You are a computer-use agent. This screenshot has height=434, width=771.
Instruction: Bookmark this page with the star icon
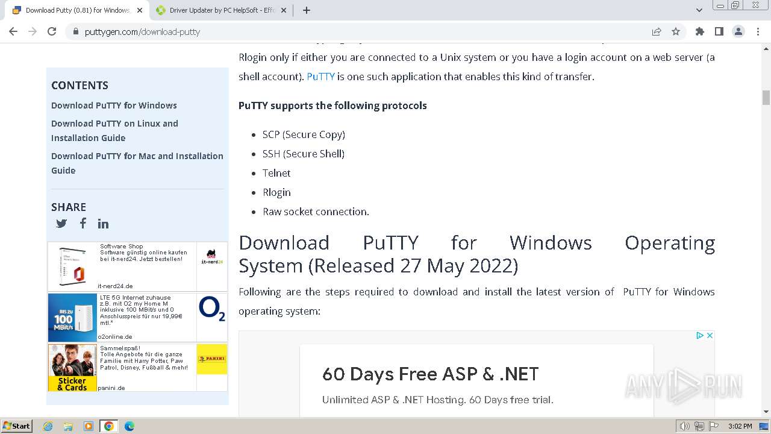[676, 31]
